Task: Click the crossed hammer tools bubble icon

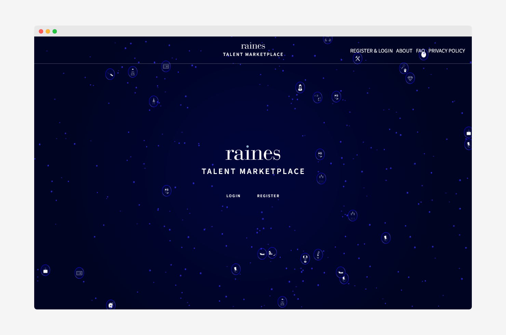Action: click(358, 59)
